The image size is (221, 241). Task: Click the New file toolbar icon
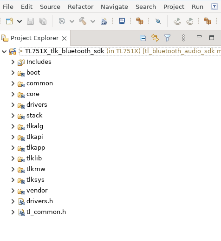coord(9,21)
